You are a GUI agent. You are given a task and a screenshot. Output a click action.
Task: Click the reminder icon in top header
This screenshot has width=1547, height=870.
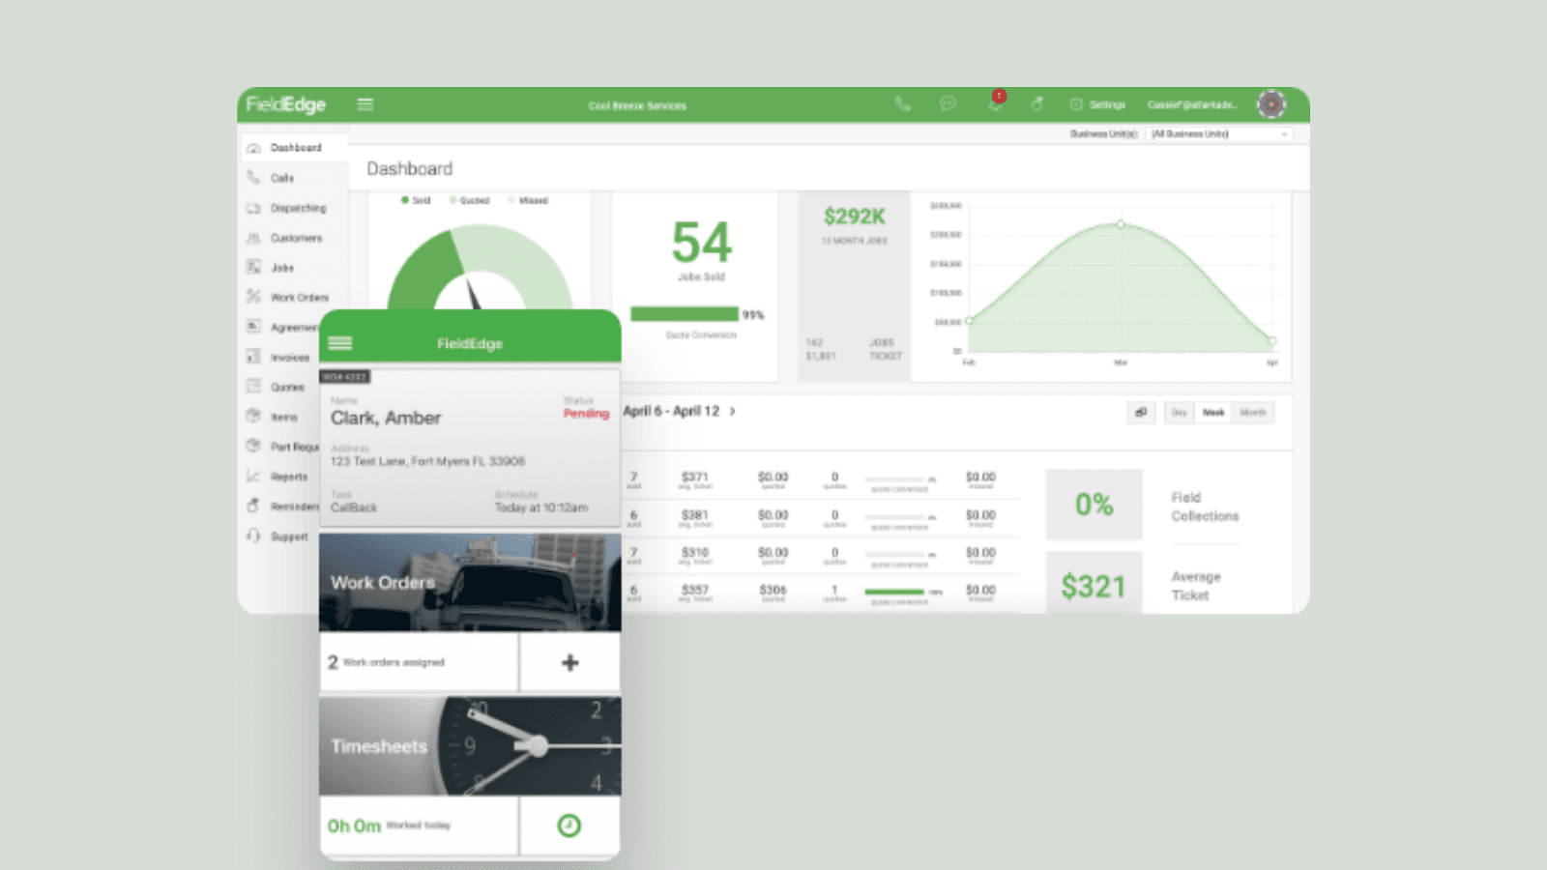(x=1037, y=104)
